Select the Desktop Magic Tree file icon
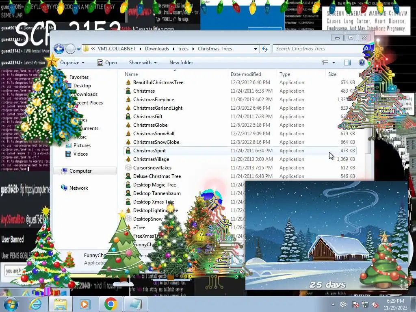The image size is (416, 312). coord(128,185)
